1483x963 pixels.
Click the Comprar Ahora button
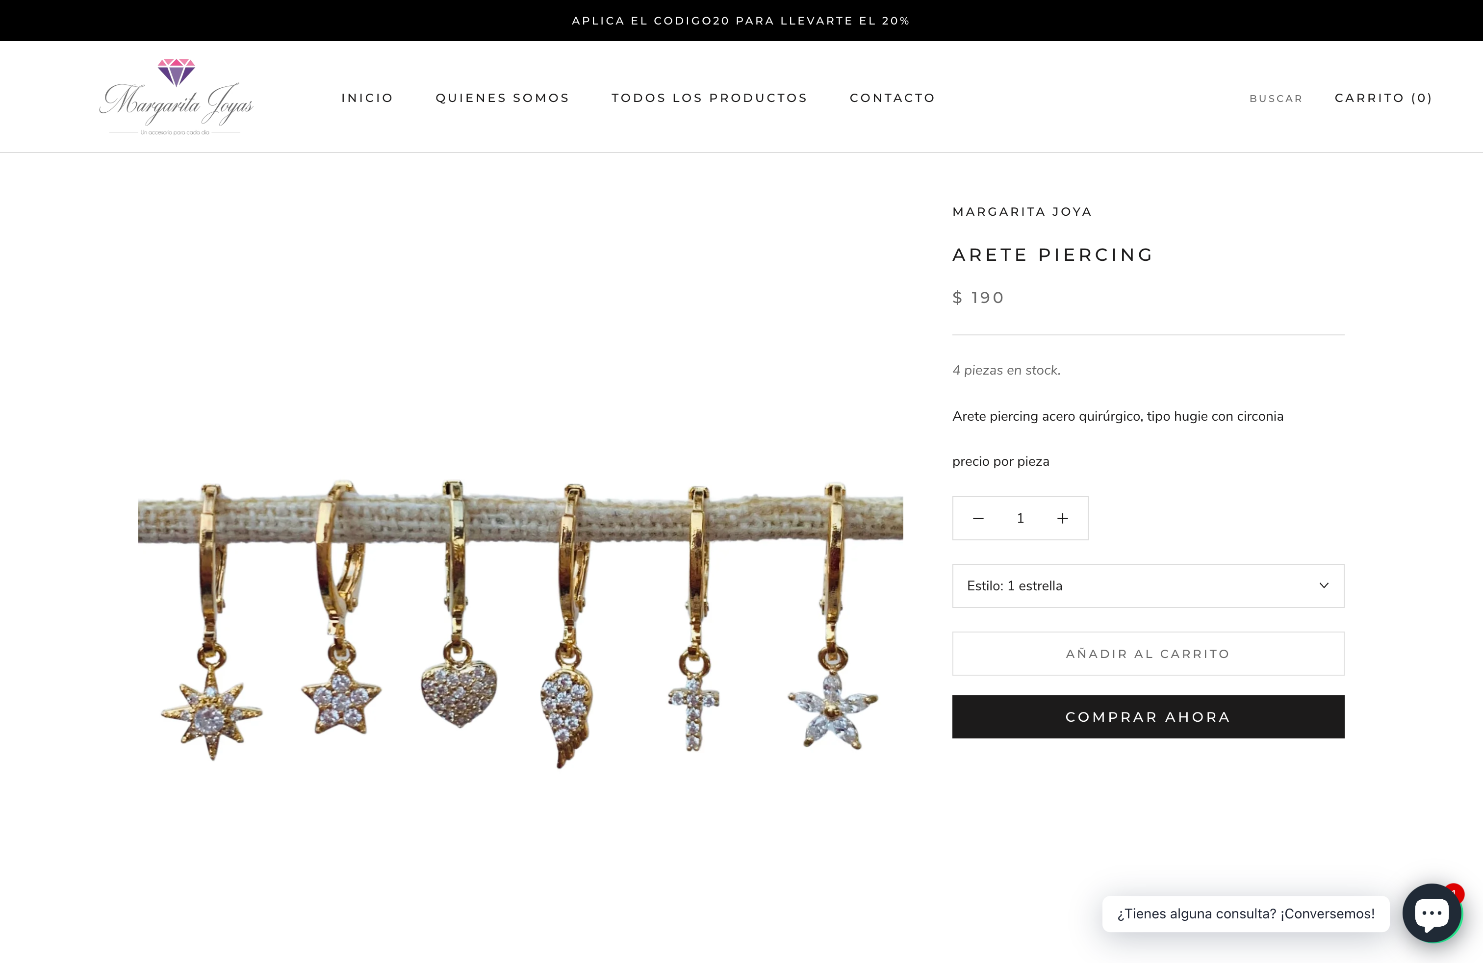click(x=1148, y=717)
